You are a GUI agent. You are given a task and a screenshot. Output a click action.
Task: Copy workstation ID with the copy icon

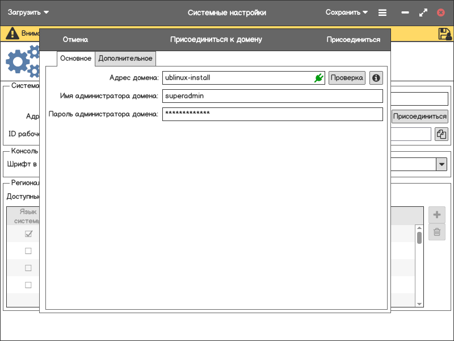(442, 134)
